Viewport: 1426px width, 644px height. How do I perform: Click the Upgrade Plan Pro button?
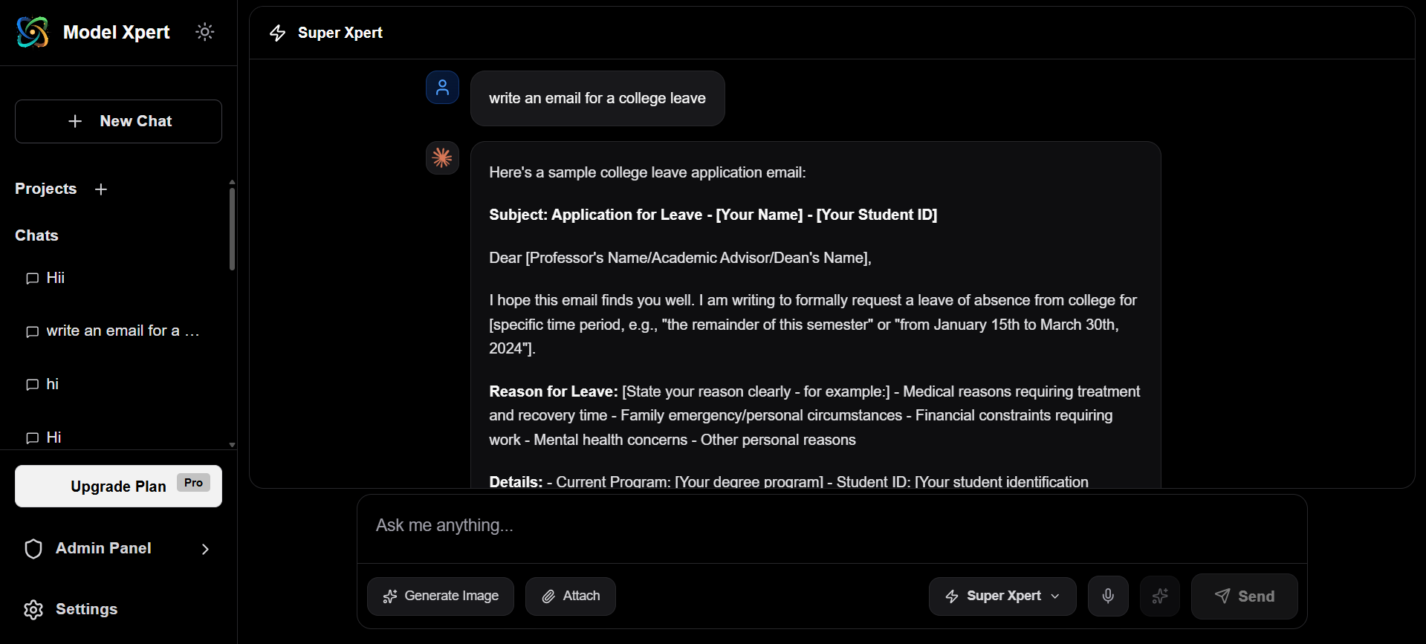click(117, 486)
